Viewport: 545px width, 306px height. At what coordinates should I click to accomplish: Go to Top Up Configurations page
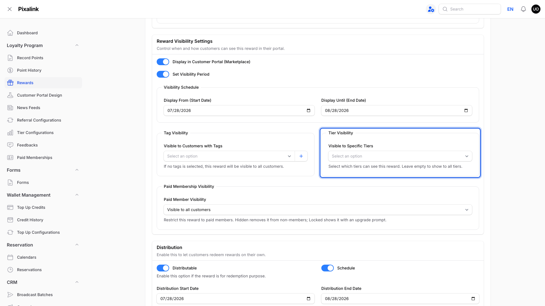[x=43, y=232]
